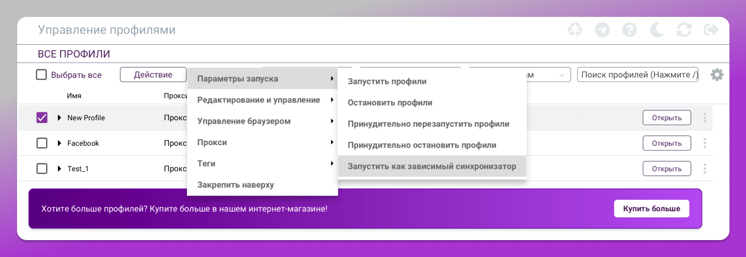Click the Управление профилями title
Viewport: 746px width, 257px height.
(x=107, y=30)
